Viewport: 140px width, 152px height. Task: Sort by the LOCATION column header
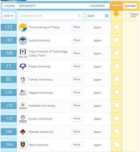pyautogui.click(x=97, y=6)
